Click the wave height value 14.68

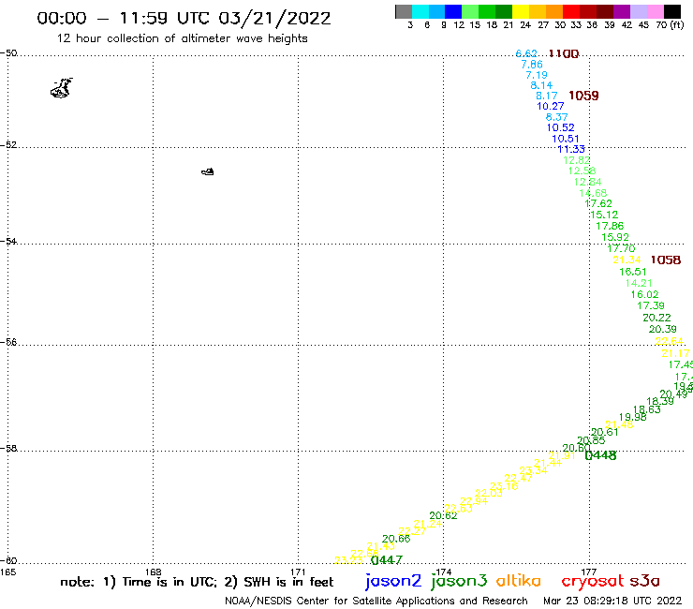(x=593, y=193)
